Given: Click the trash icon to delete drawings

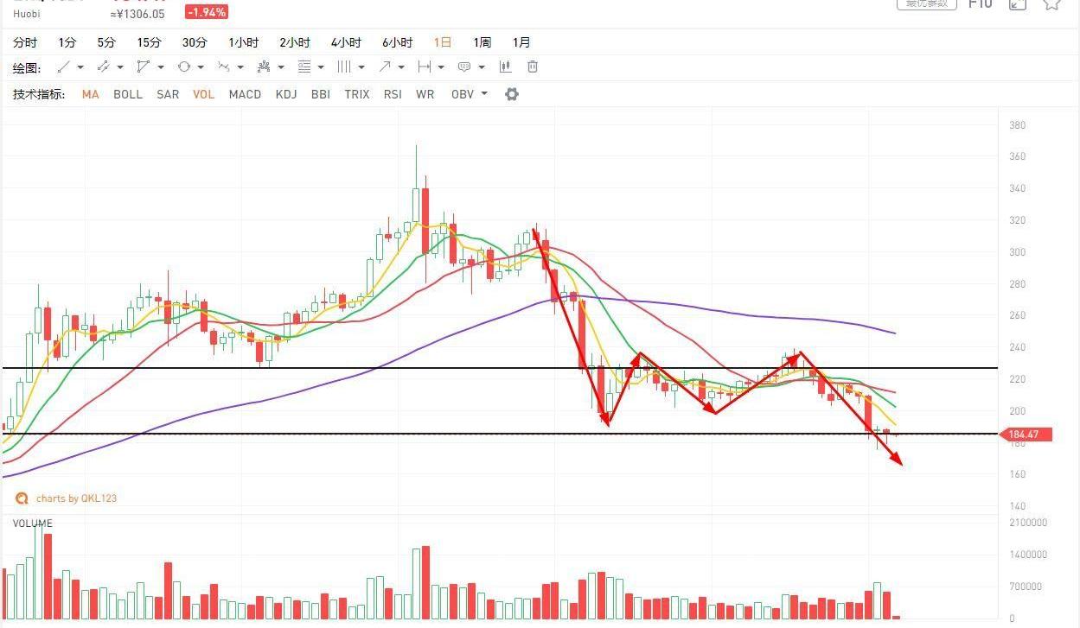Looking at the screenshot, I should (x=533, y=67).
